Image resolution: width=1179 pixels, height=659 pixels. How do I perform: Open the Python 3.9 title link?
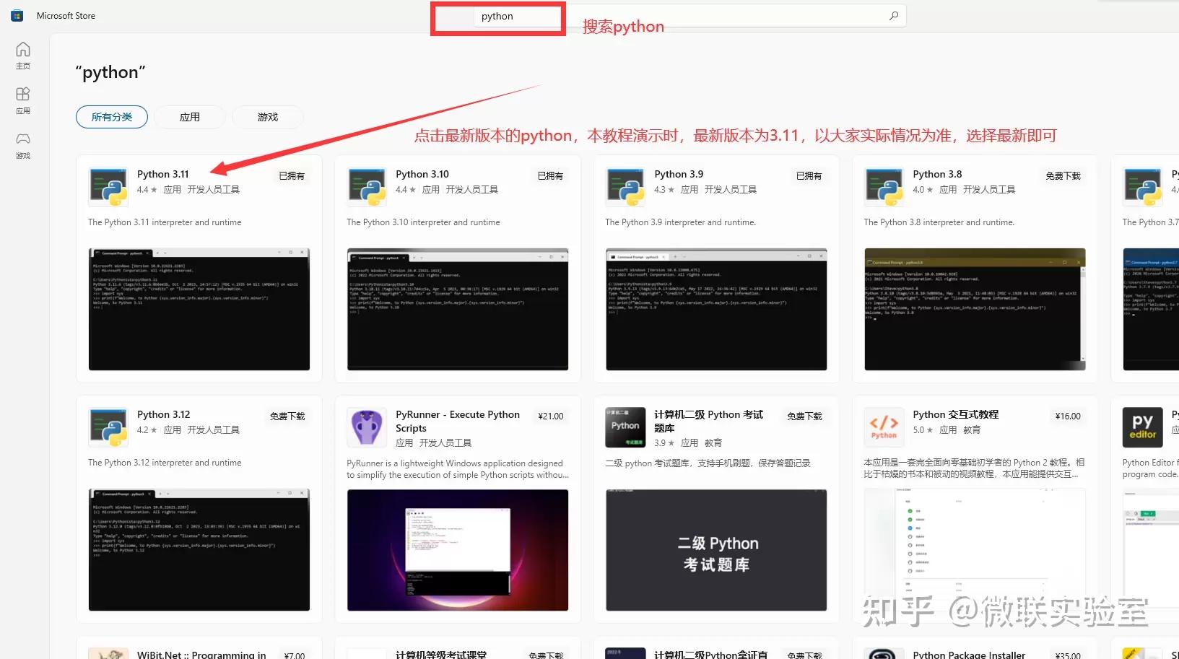point(679,174)
